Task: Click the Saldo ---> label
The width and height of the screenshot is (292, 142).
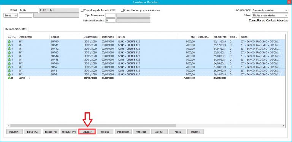Action: pos(24,78)
